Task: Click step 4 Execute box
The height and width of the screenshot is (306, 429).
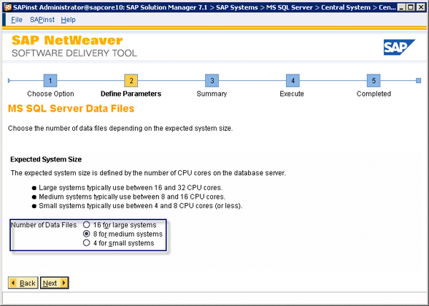Action: point(292,81)
